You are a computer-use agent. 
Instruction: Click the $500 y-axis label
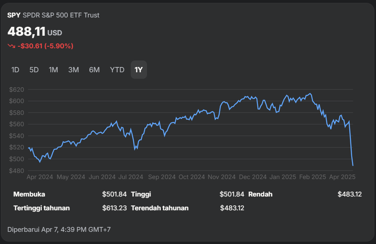pyautogui.click(x=17, y=159)
